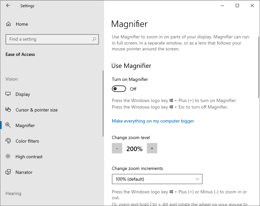
Task: Click the Ease of Access heading
Action: pos(20,54)
